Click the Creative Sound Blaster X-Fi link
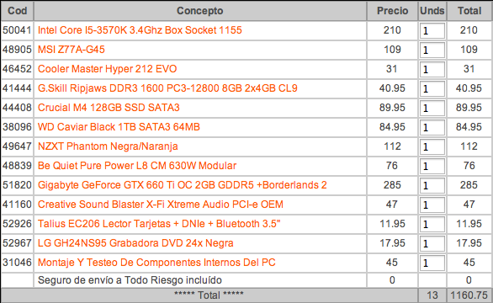Screen dimensions: 493x303 pos(161,205)
